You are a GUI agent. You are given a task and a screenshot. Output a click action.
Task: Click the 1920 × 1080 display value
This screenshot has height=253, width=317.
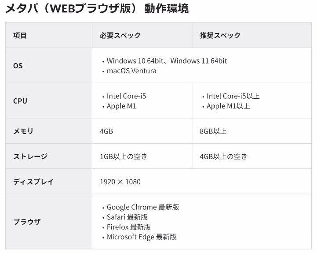point(120,182)
